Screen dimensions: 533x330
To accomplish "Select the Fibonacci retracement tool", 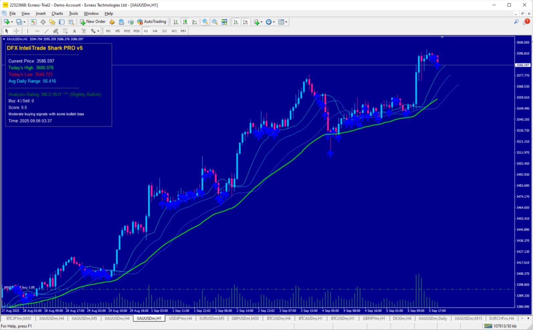I will 65,31.
